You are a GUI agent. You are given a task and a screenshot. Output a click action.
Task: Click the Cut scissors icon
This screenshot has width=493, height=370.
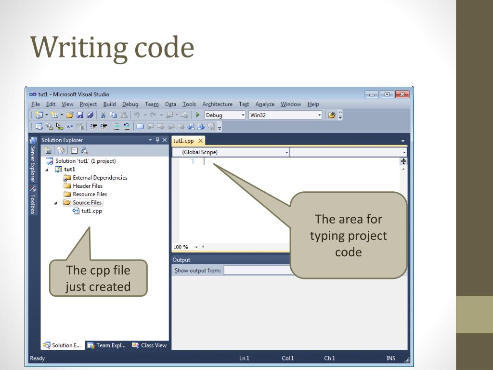[103, 115]
